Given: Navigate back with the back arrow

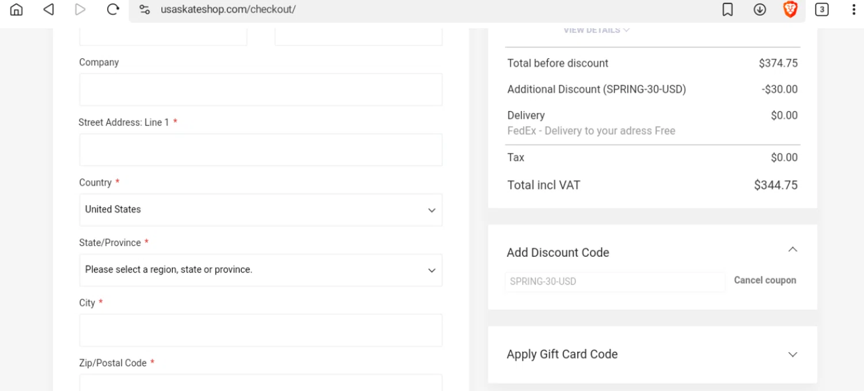Looking at the screenshot, I should pyautogui.click(x=48, y=9).
